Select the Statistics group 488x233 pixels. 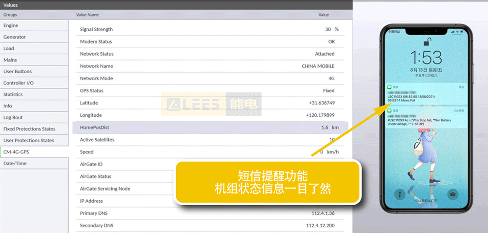[34, 95]
